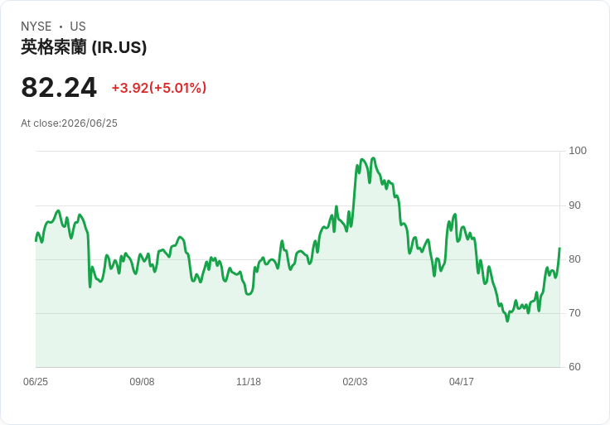Click the 80 y-axis value label
This screenshot has width=610, height=425.
(574, 259)
